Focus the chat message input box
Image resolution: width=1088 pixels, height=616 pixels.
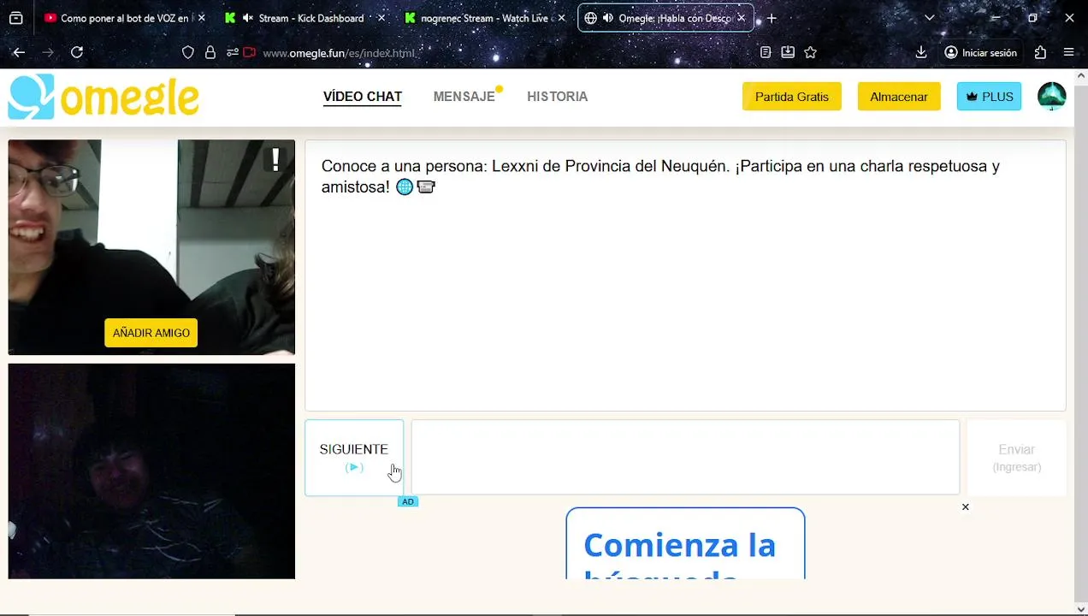click(685, 457)
